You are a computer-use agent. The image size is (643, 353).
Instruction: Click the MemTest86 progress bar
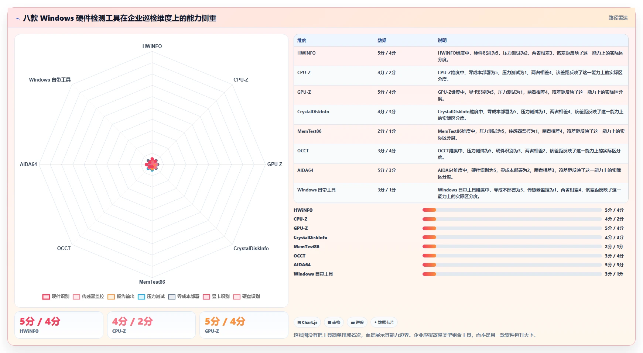(512, 246)
